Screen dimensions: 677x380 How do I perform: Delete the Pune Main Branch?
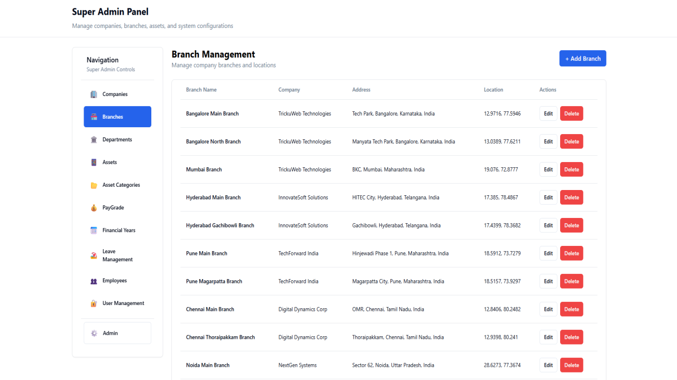pyautogui.click(x=572, y=253)
